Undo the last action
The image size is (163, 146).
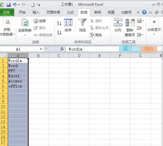tap(15, 5)
